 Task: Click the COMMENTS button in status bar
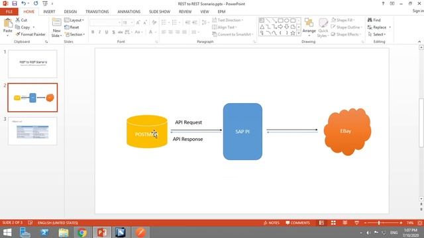[297, 223]
